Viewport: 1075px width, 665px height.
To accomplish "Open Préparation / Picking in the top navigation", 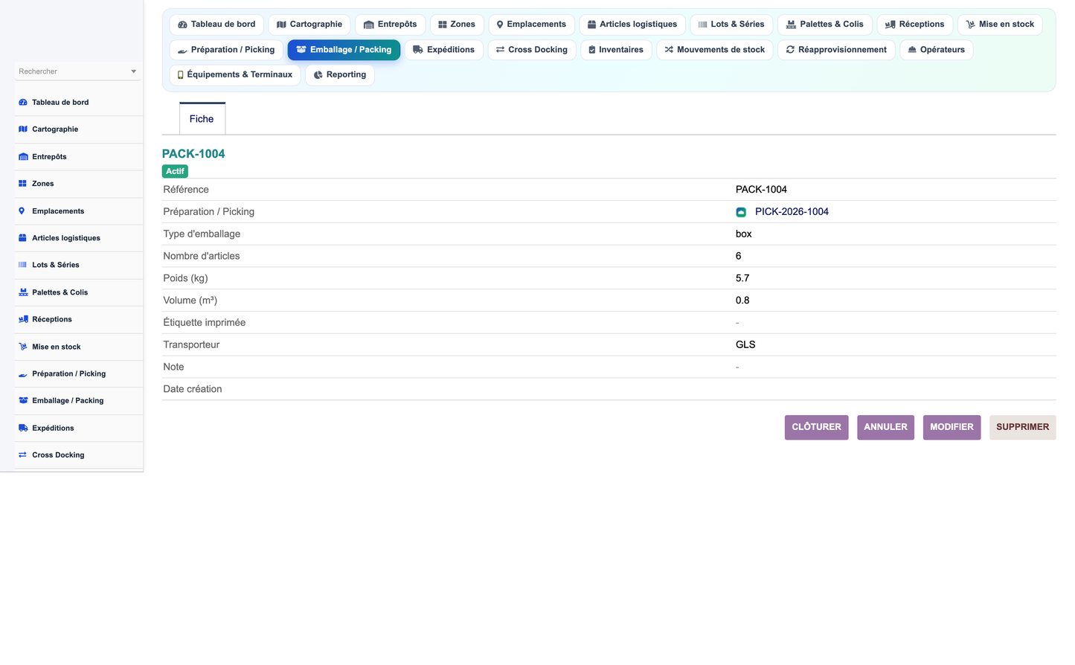I will [x=226, y=50].
